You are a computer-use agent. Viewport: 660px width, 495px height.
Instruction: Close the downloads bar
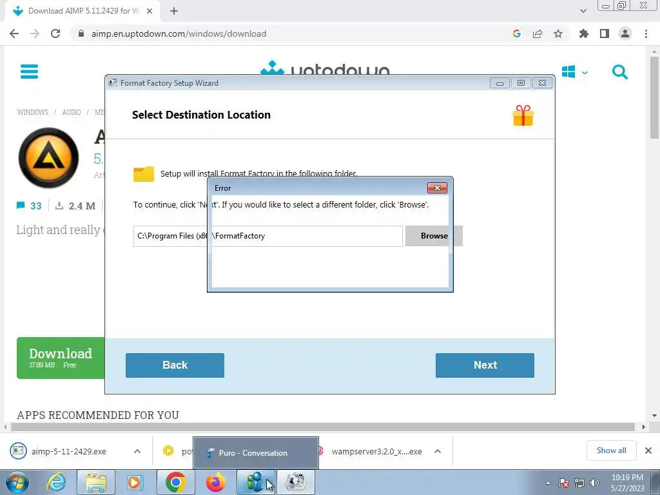pyautogui.click(x=648, y=451)
